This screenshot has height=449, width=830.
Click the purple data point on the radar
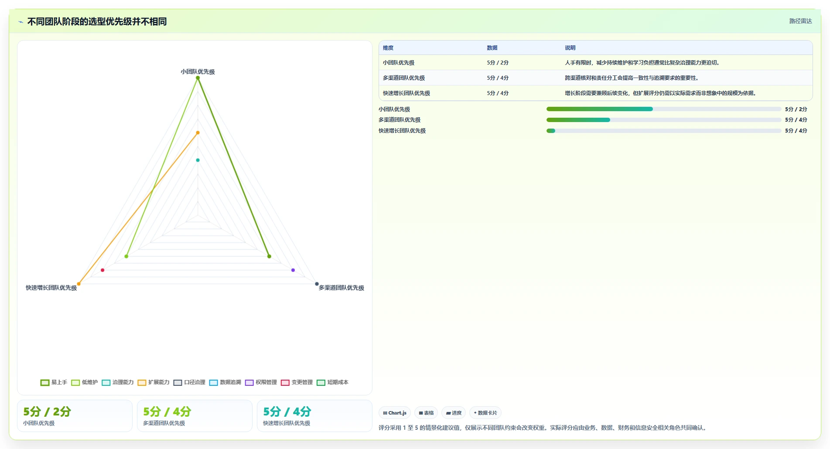pos(293,270)
